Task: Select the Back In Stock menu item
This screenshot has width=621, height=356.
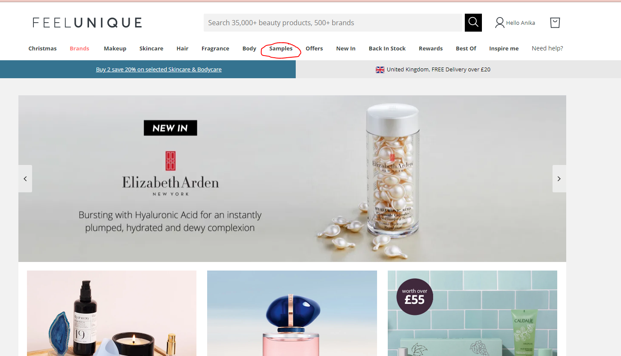Action: pyautogui.click(x=387, y=49)
